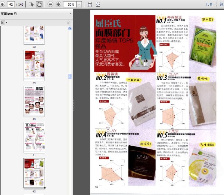224x195 pixels.
Task: Zoom out with the minus button
Action: tap(50, 4)
